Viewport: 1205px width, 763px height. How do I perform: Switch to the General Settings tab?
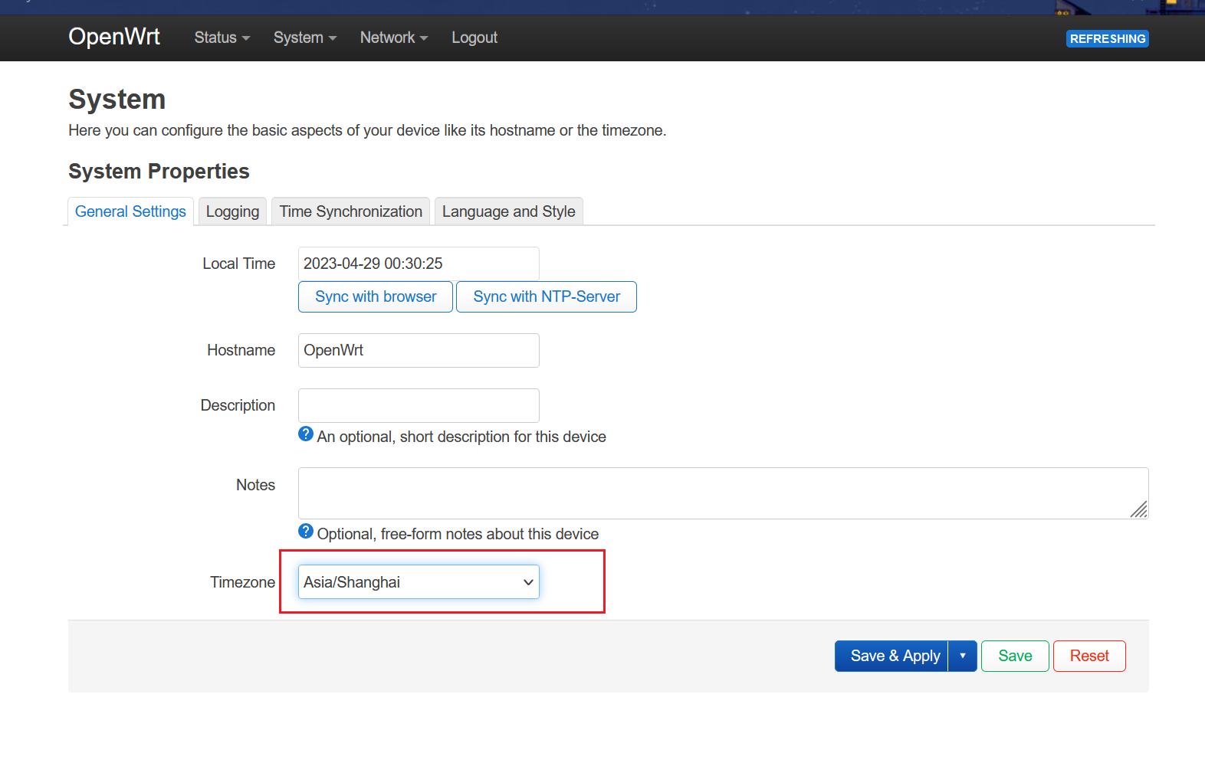coord(130,211)
